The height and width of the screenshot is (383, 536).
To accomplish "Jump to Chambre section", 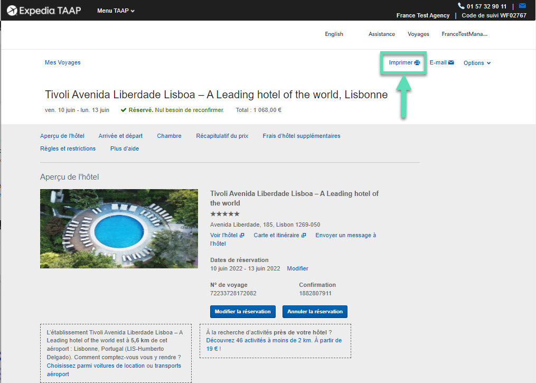I will 169,136.
